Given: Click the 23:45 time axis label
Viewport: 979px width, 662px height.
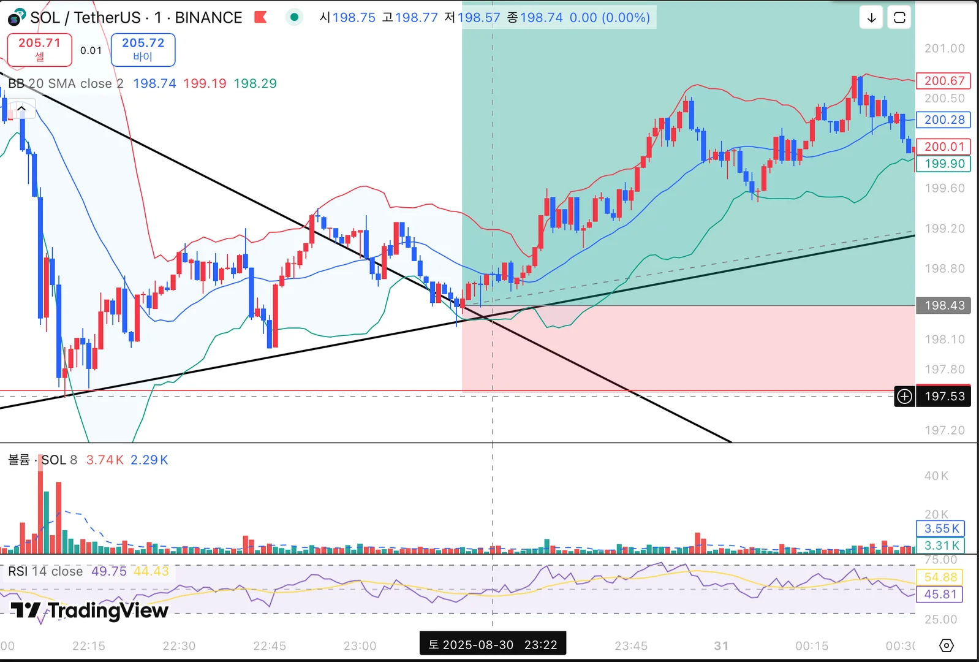Looking at the screenshot, I should pyautogui.click(x=631, y=646).
